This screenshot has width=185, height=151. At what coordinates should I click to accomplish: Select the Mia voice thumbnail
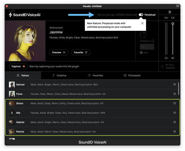[x=12, y=113]
